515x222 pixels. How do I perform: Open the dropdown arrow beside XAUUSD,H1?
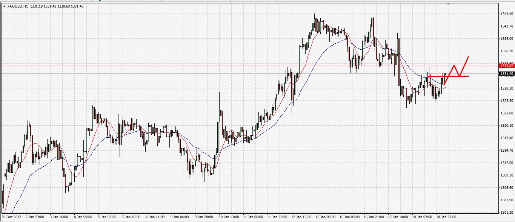click(x=4, y=6)
